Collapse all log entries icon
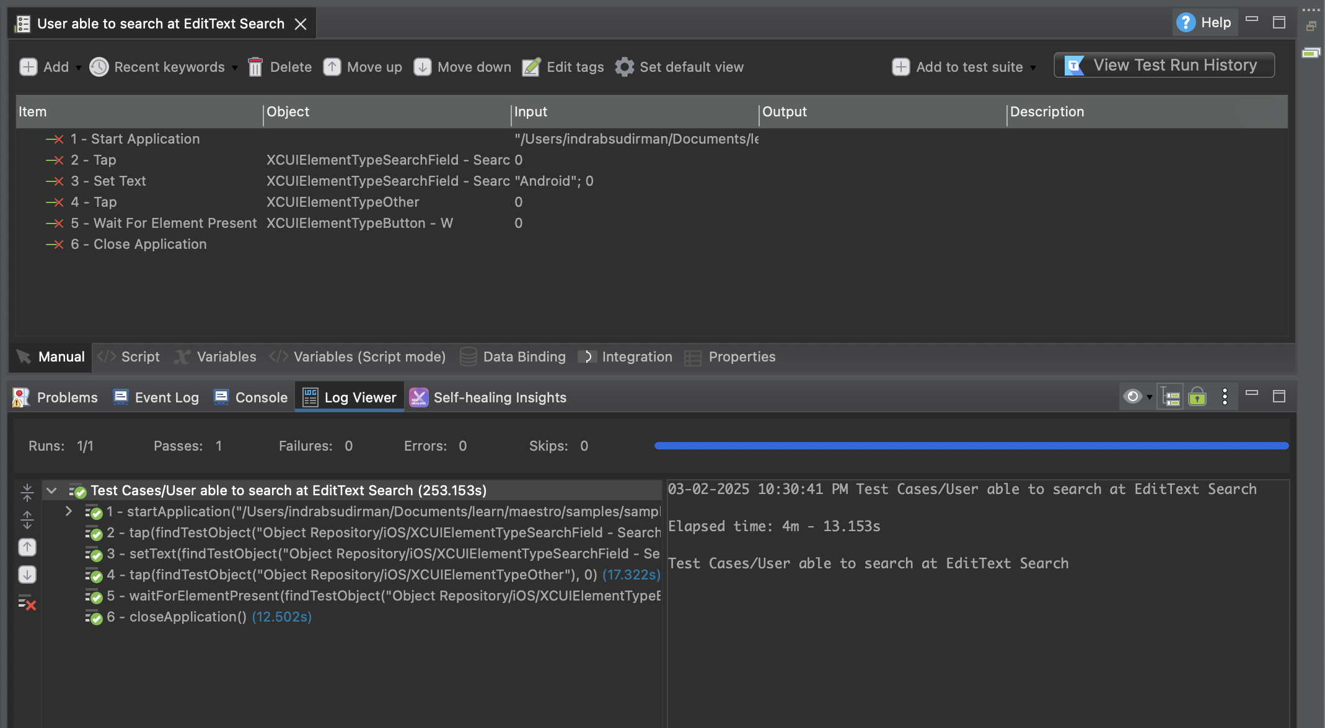This screenshot has width=1325, height=728. (27, 493)
